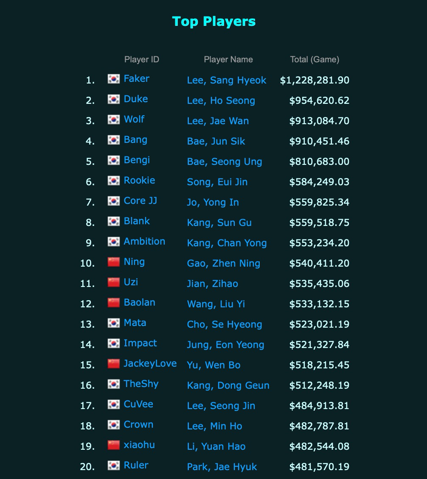Click the Top Players heading
Viewport: 427px width, 479px height.
(213, 22)
